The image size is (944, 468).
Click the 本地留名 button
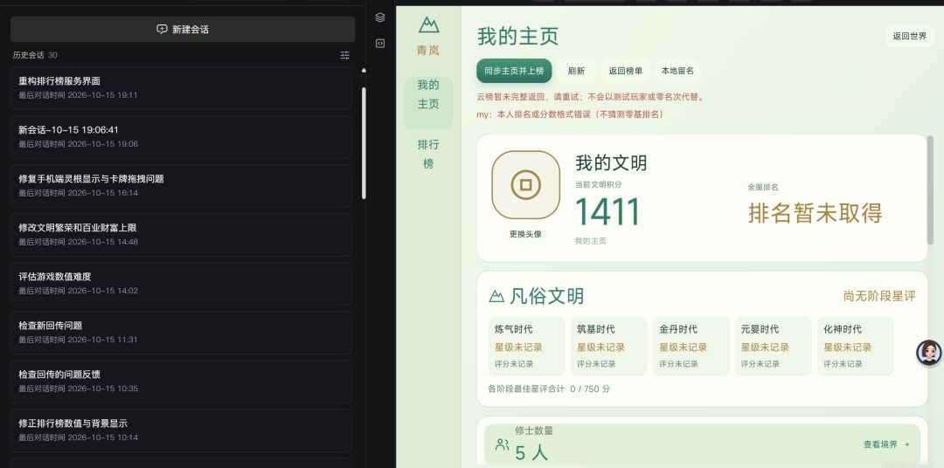677,71
